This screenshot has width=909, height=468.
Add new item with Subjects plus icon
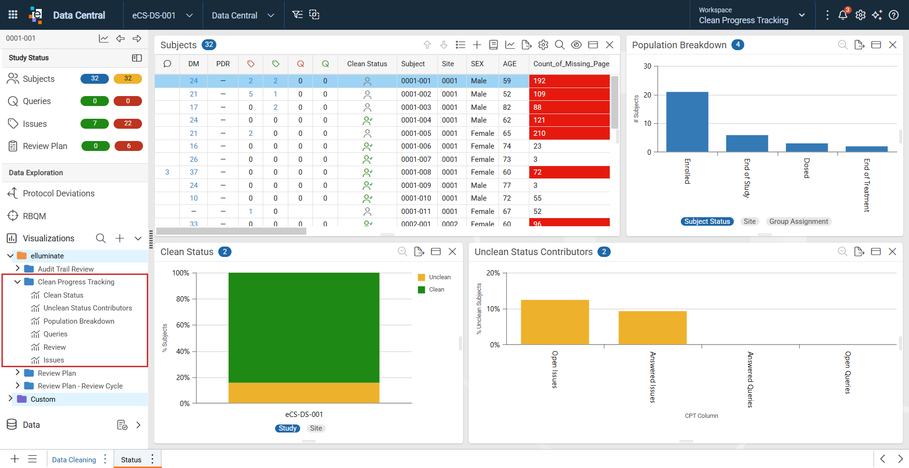(x=477, y=44)
